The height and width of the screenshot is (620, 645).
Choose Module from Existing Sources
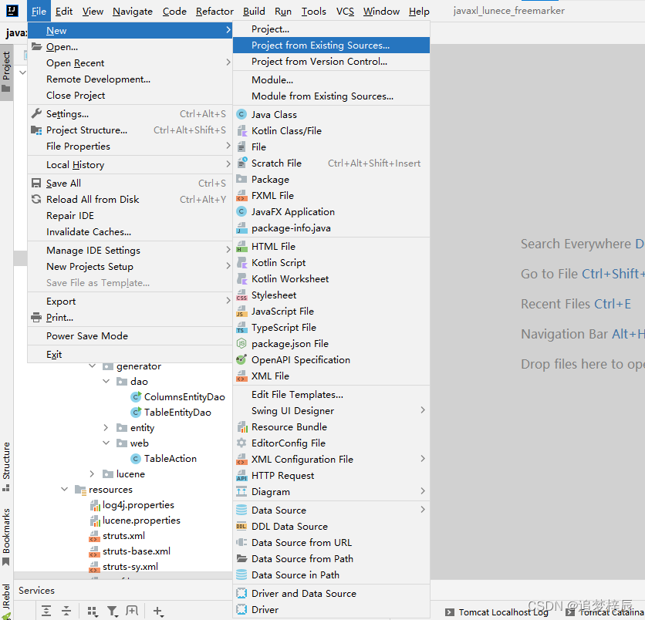331,96
